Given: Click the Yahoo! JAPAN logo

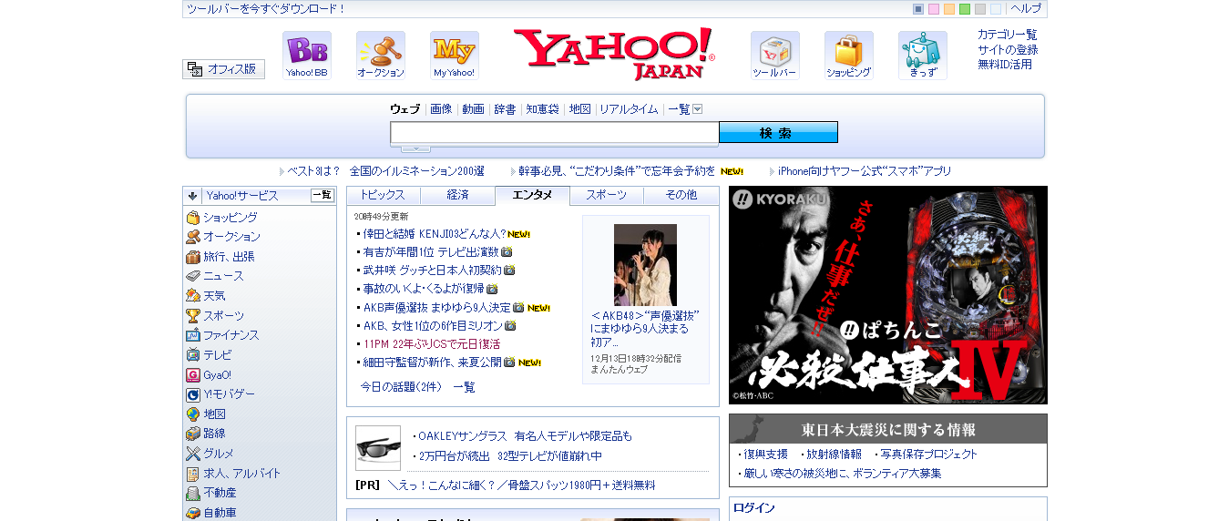Looking at the screenshot, I should point(614,54).
